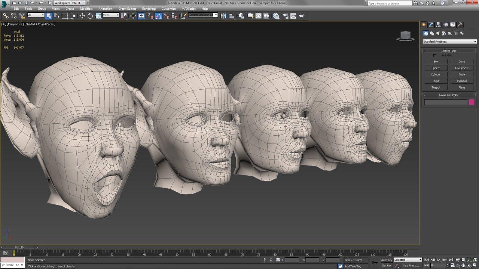This screenshot has width=479, height=269.
Task: Click the Align tool icon
Action: pyautogui.click(x=231, y=16)
